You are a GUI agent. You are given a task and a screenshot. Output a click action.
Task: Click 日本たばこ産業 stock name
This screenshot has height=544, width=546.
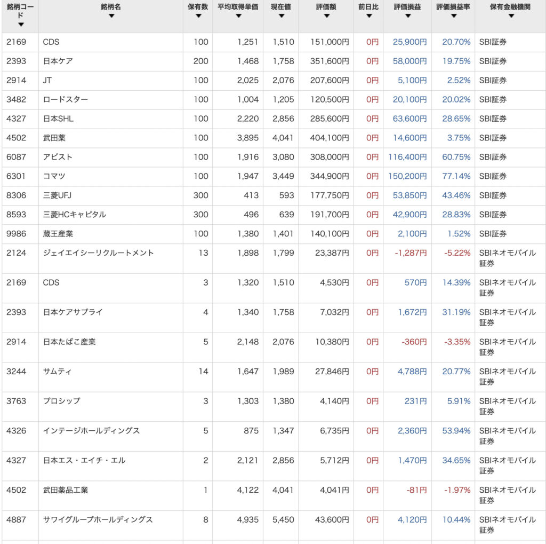tap(69, 342)
